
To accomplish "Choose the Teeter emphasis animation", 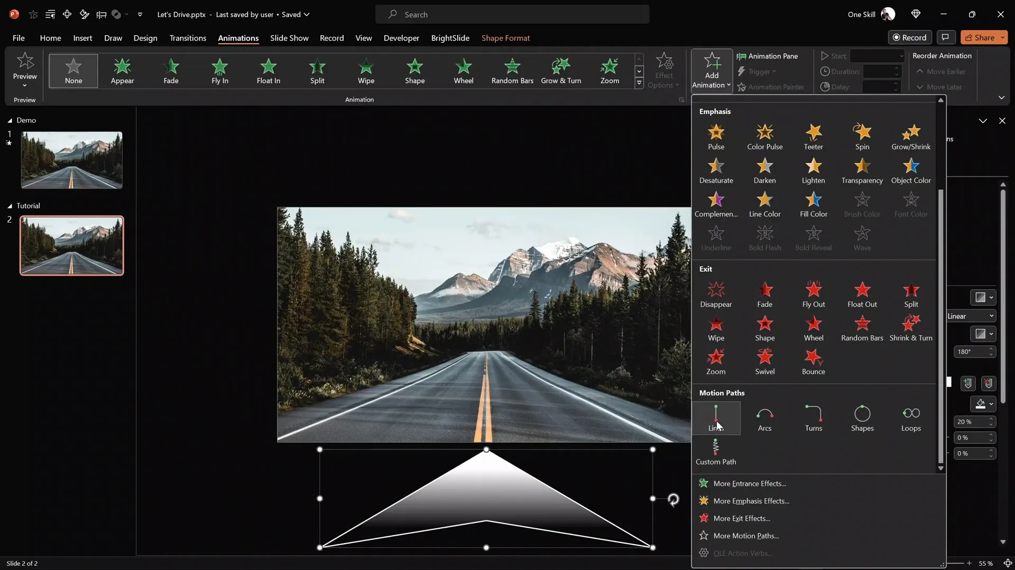I will (x=813, y=137).
